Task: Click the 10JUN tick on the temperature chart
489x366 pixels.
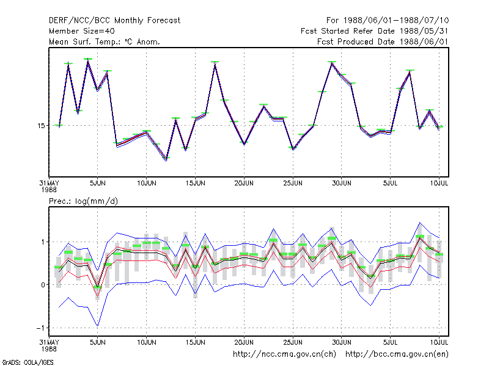Action: point(147,184)
